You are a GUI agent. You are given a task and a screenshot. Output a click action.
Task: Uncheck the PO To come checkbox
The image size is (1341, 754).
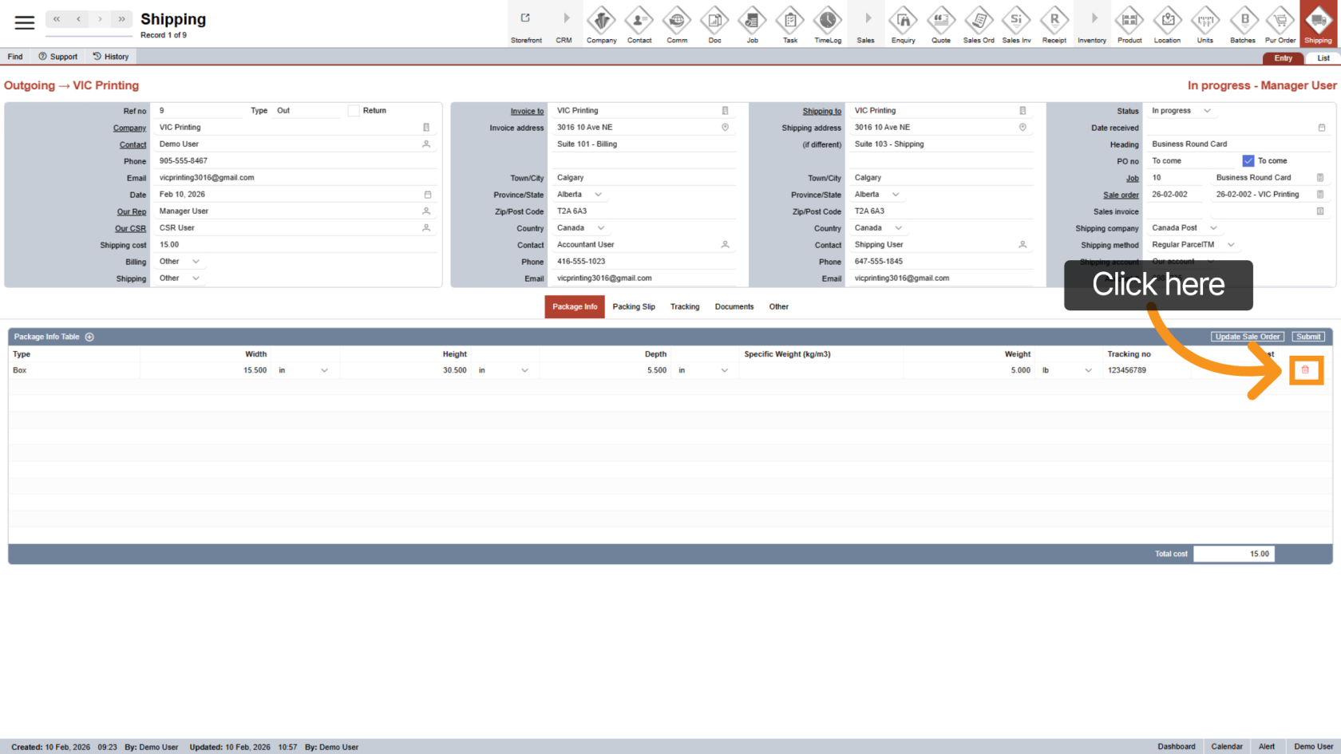tap(1248, 161)
